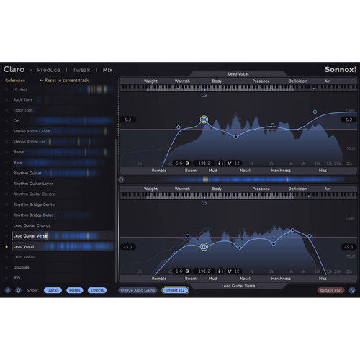Screen dimensions: 360x360
Task: Click the Q icon in Lead Guitar Verse EQ
Action: 187,271
